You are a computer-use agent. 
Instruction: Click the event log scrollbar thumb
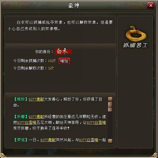coord(110,107)
